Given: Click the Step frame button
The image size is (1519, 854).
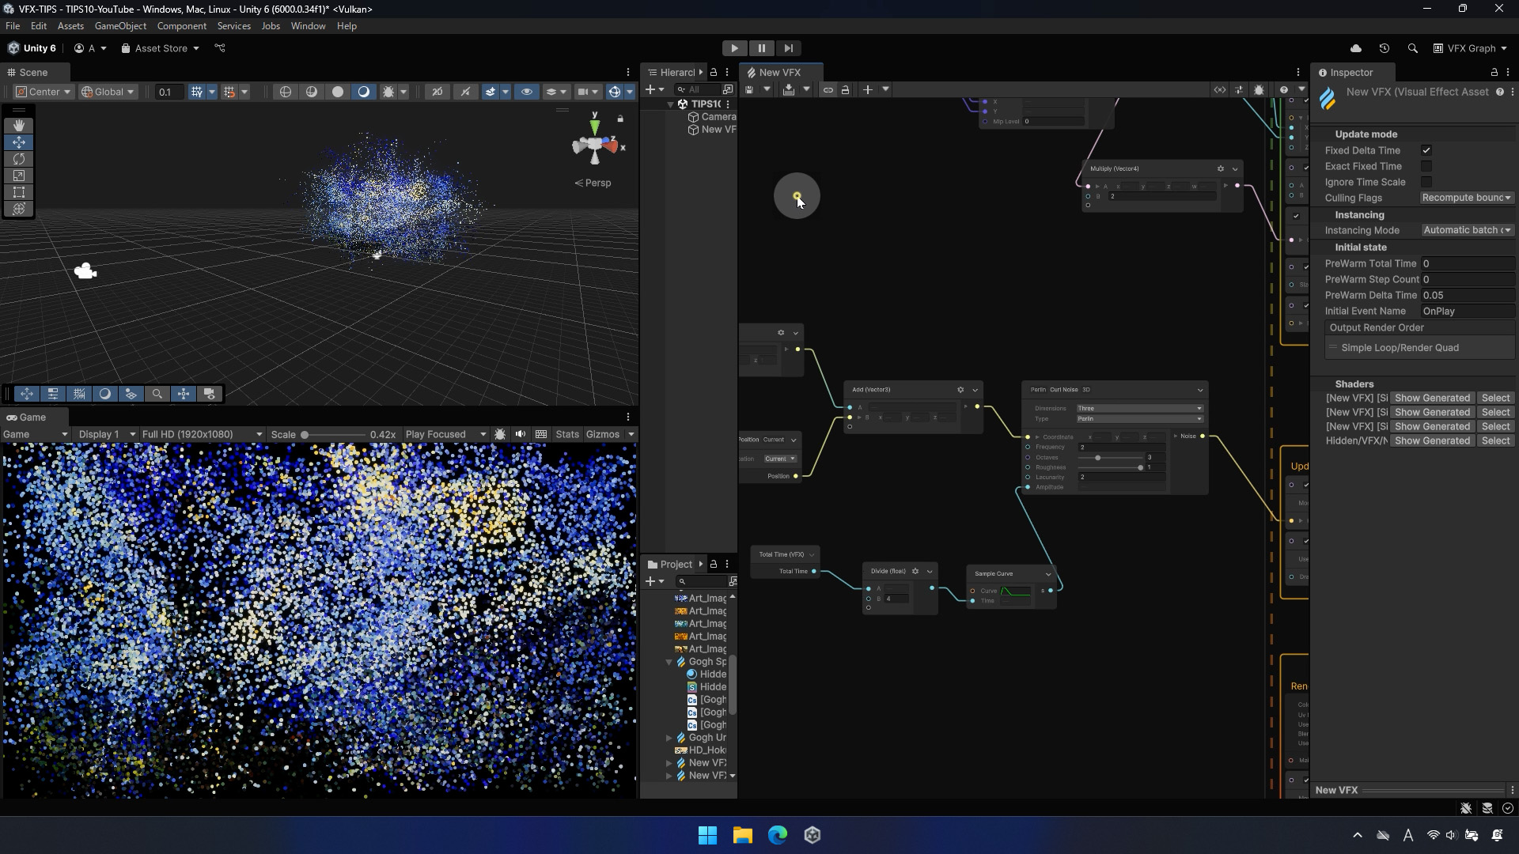Looking at the screenshot, I should pos(788,48).
